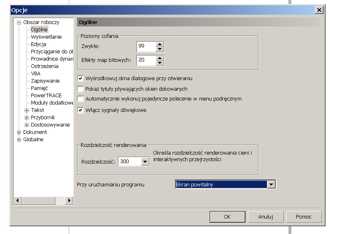Increase Efekty map bitowych value
The image size is (339, 234).
click(x=160, y=58)
